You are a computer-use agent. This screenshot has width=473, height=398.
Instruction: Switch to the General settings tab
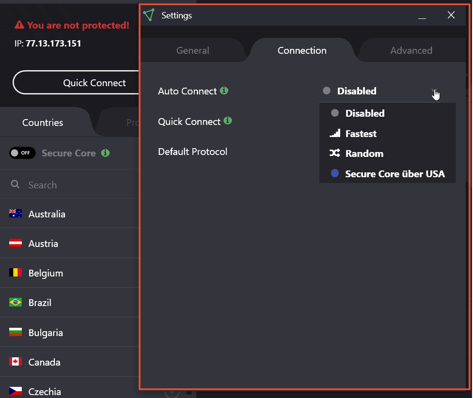coord(193,50)
